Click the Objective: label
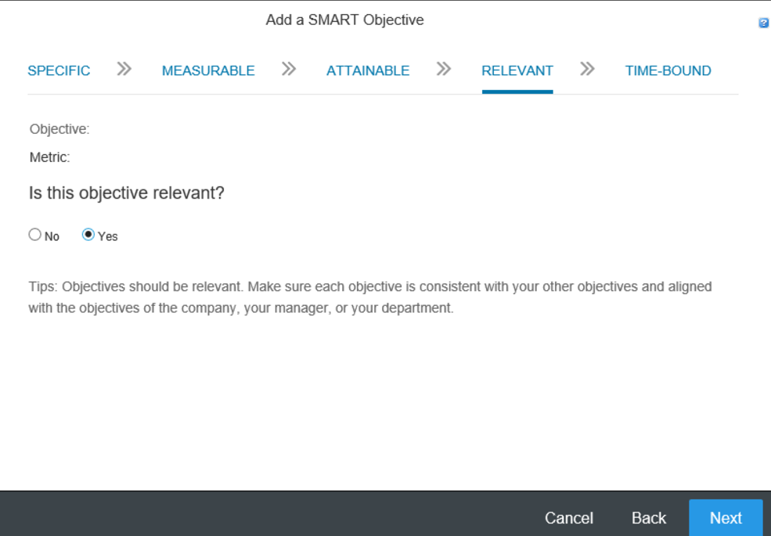Screen dimensions: 771x536 point(59,129)
